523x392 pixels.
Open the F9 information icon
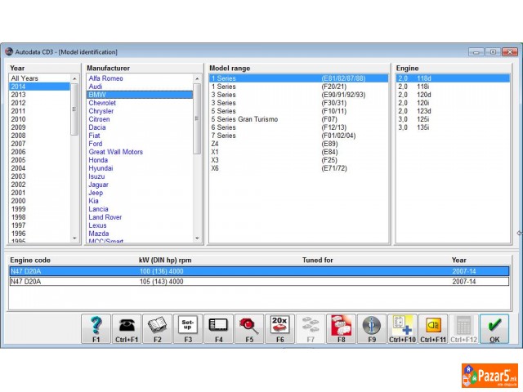click(x=372, y=329)
